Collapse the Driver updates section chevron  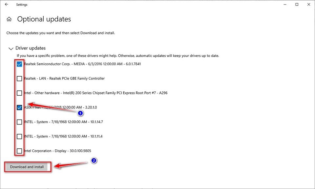point(11,48)
